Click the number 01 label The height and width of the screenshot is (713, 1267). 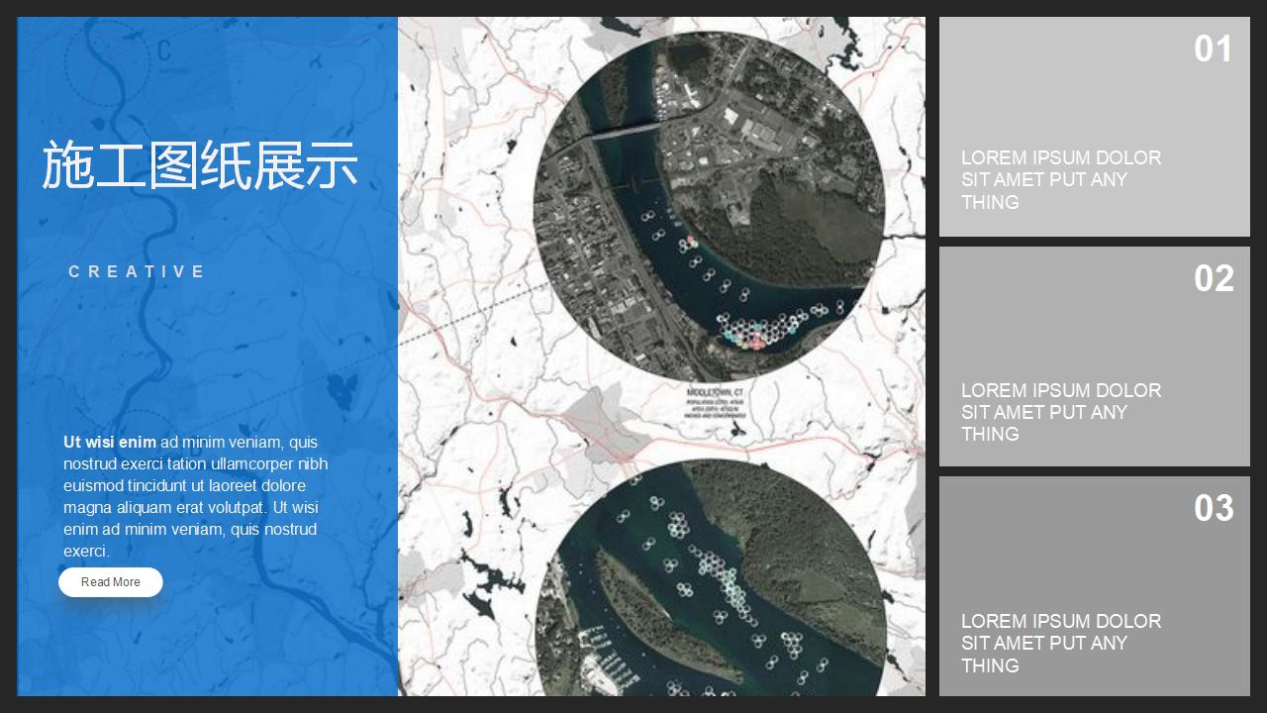pyautogui.click(x=1214, y=49)
